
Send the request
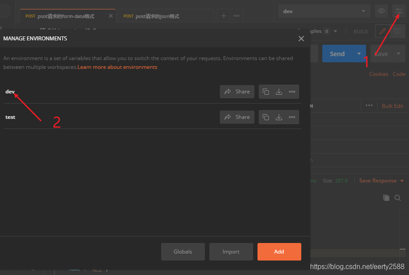[337, 54]
